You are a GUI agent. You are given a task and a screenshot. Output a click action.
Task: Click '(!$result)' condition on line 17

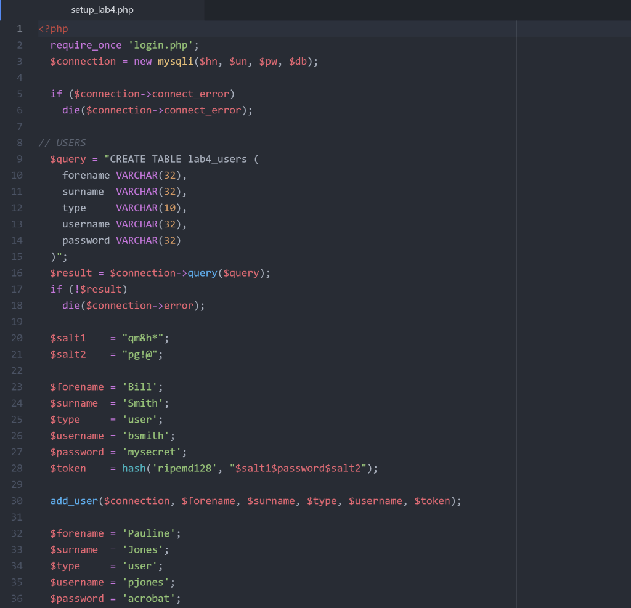coord(98,290)
